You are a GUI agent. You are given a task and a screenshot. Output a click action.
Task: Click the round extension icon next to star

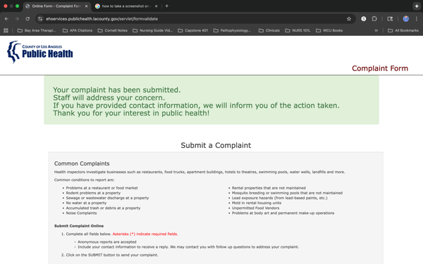pyautogui.click(x=363, y=19)
